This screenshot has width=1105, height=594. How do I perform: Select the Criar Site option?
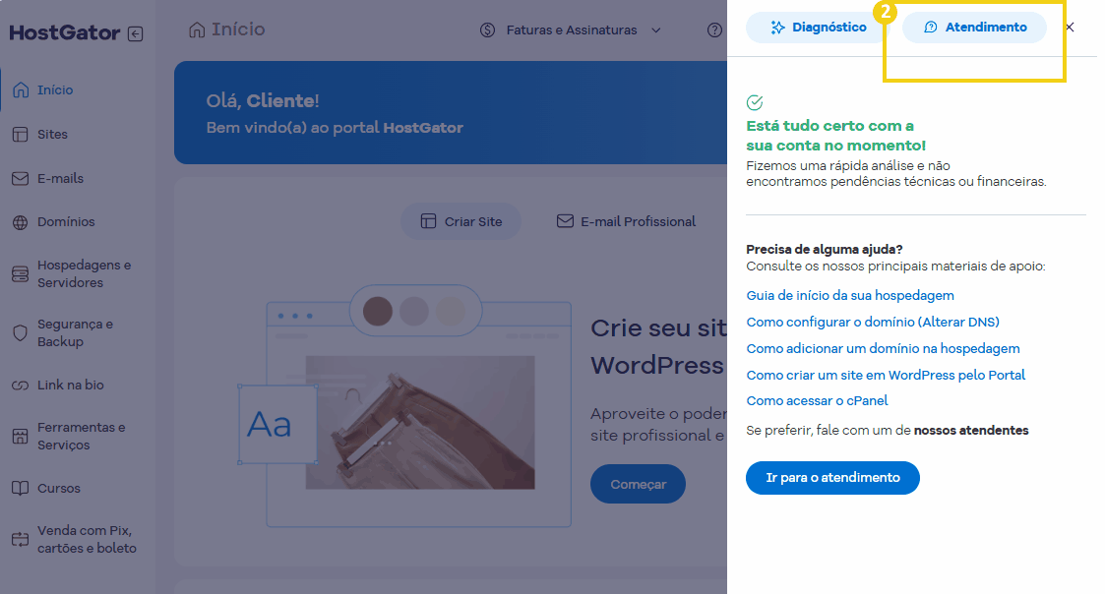tap(460, 222)
